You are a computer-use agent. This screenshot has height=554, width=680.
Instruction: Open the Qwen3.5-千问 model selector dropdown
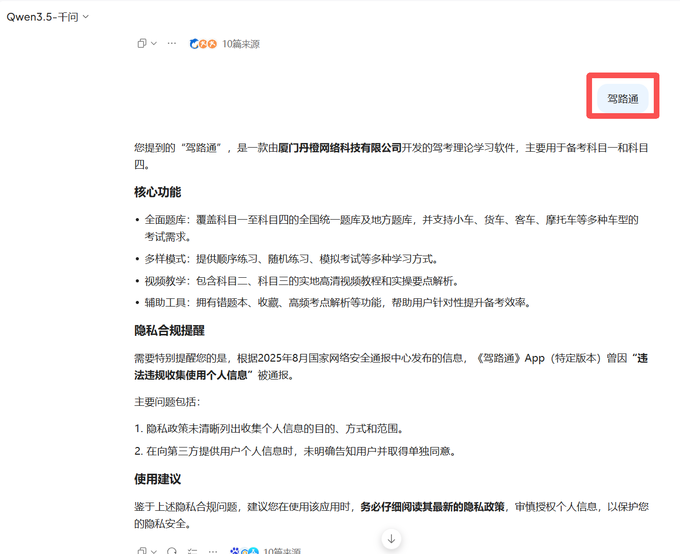(47, 17)
